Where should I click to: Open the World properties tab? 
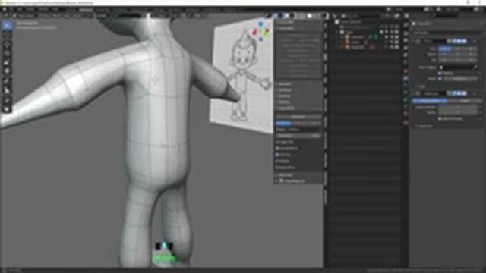coord(406,63)
